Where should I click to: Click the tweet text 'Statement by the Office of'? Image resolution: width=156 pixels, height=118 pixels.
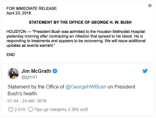(x=36, y=87)
